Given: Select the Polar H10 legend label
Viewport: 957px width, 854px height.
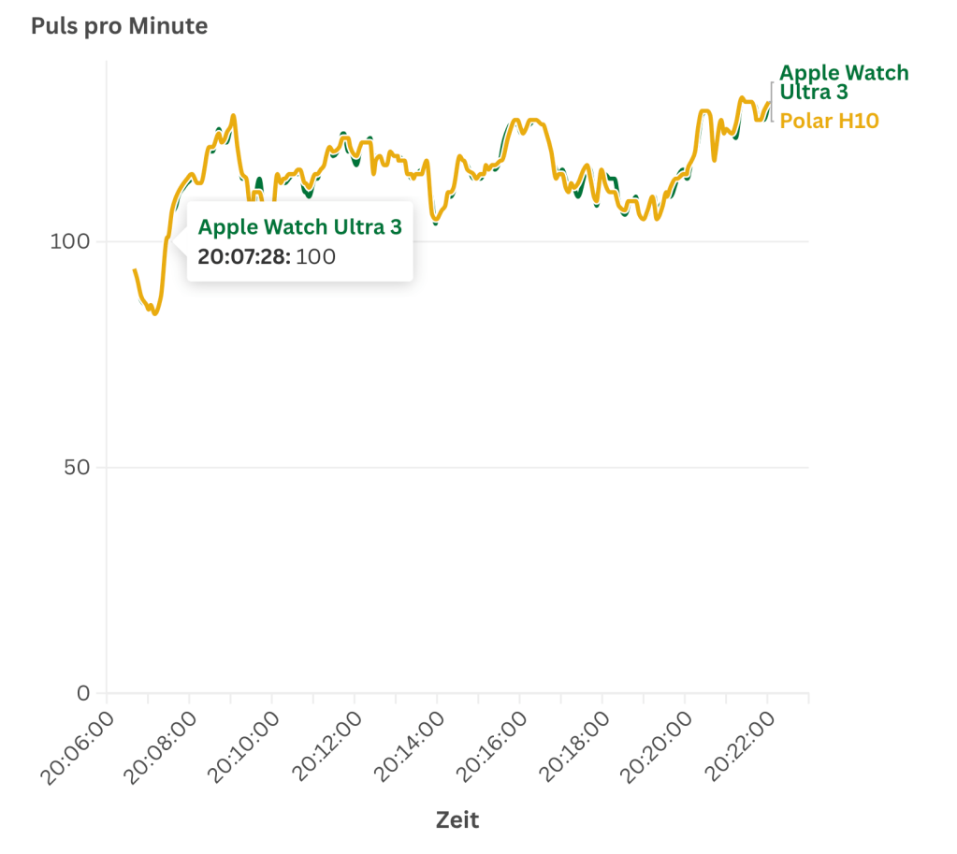Looking at the screenshot, I should [x=829, y=121].
